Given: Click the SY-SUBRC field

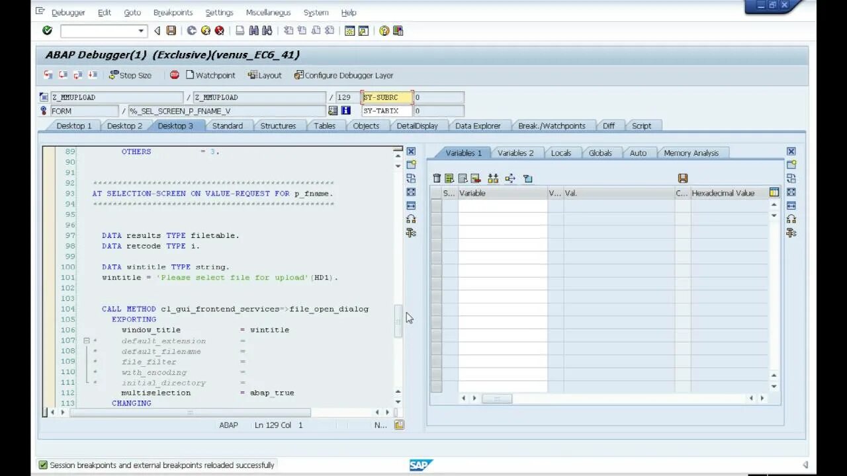Looking at the screenshot, I should tap(387, 97).
